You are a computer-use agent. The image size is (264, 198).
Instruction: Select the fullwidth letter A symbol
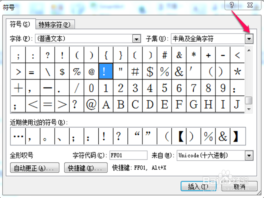click(106, 103)
